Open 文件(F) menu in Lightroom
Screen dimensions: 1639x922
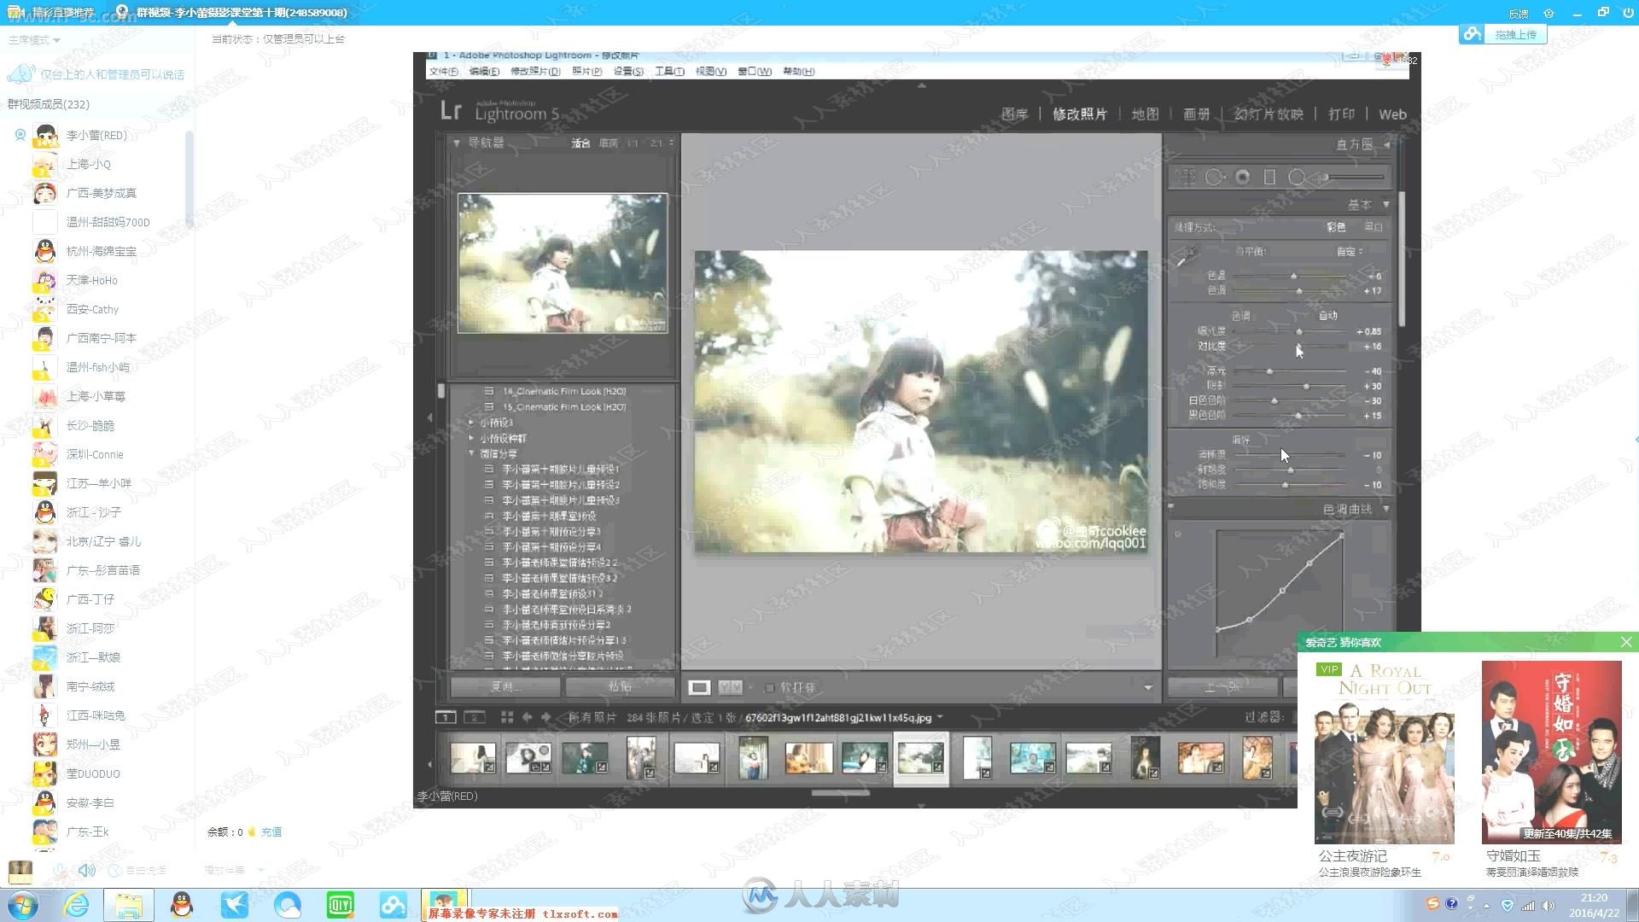(x=443, y=71)
